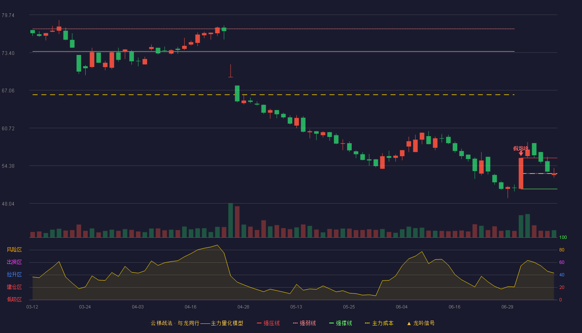The width and height of the screenshot is (582, 333).
Task: Click the 06-16 date label
Action: [454, 307]
